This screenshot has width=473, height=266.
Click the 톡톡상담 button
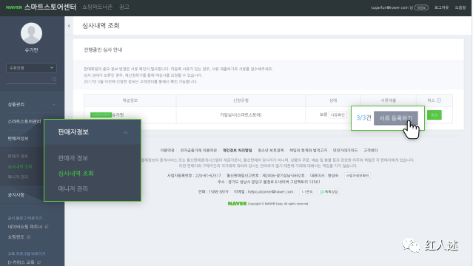[x=329, y=191]
